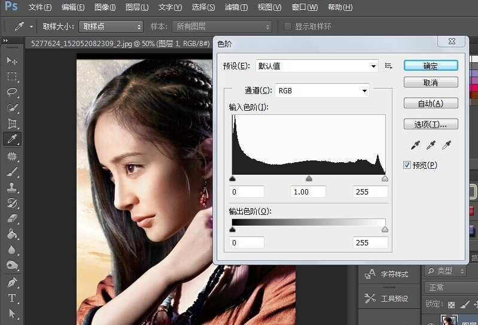Select the Eyedropper tool in left toolbar
Image resolution: width=478 pixels, height=325 pixels.
tap(12, 139)
